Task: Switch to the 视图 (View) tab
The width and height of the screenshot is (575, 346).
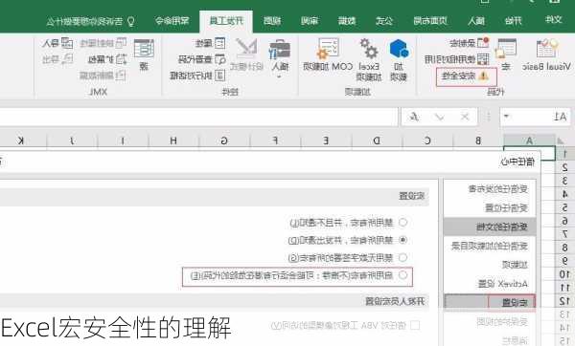Action: [x=272, y=21]
